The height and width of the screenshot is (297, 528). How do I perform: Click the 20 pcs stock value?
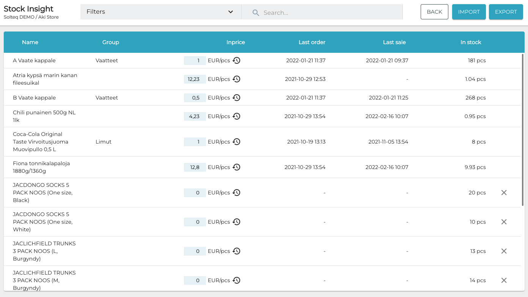(x=477, y=193)
